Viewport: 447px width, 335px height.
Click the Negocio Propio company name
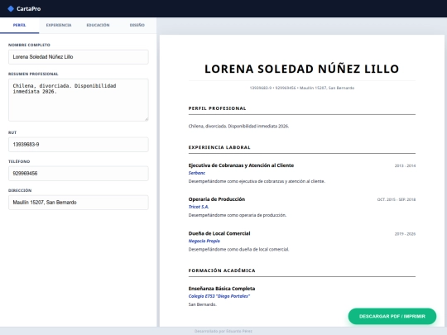204,241
